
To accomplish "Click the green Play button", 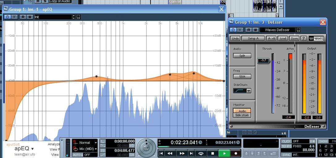I will [x=224, y=153].
